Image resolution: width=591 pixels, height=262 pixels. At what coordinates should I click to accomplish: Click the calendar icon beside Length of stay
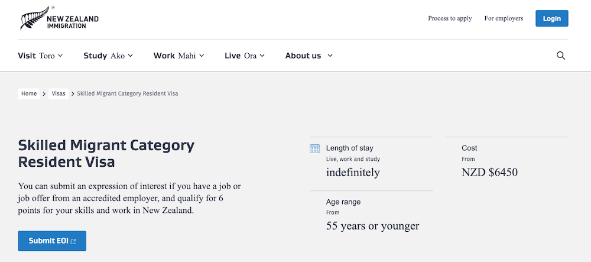point(315,148)
